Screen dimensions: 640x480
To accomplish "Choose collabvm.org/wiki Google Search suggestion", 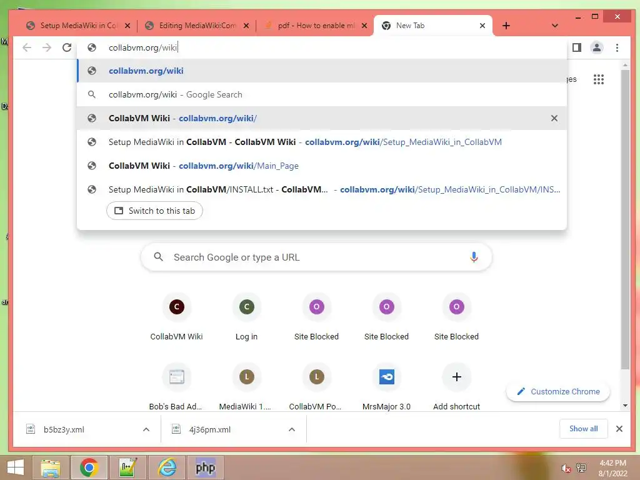I will [x=322, y=94].
